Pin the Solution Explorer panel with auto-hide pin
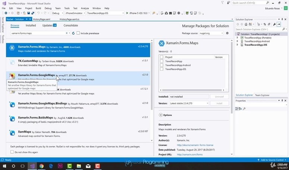Screen dimensions: 289x170 coord(282,19)
